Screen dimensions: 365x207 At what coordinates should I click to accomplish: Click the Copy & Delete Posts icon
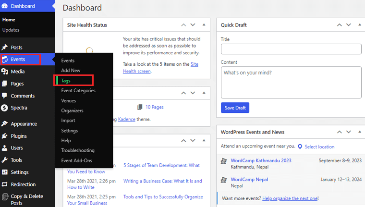click(x=5, y=197)
